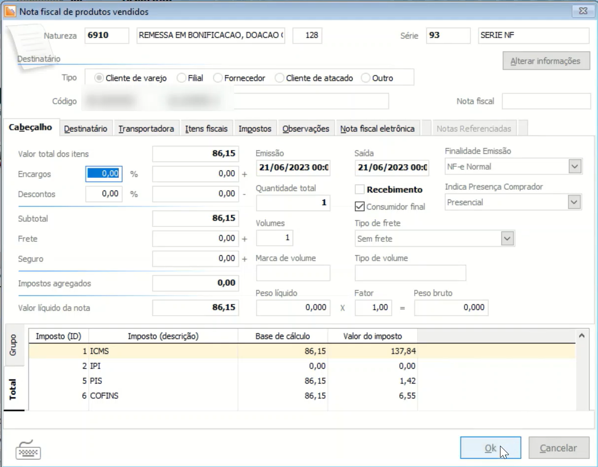Click the Natureza code field 6910
The image size is (598, 467).
tap(107, 36)
